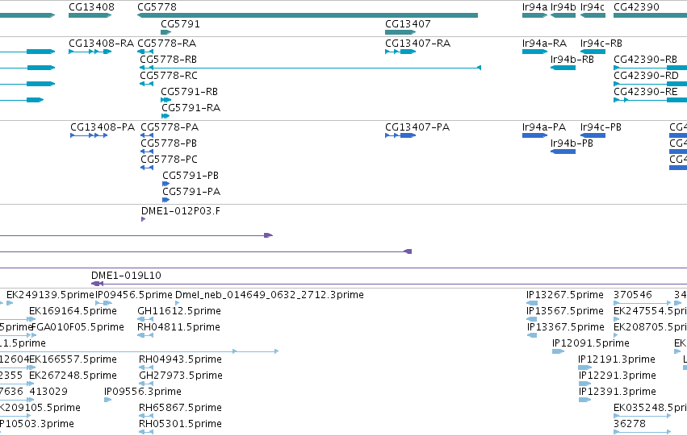
Task: Select the GH27973.5prime EST glyph
Action: point(146,384)
